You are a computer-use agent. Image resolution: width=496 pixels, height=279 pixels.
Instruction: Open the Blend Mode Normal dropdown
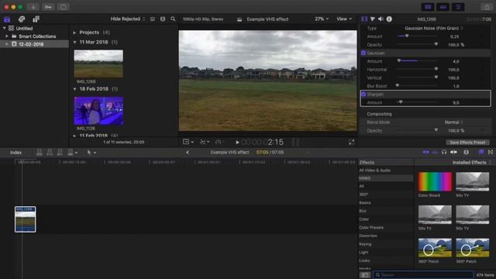pyautogui.click(x=454, y=122)
